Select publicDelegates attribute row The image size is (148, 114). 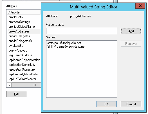tap(24, 36)
